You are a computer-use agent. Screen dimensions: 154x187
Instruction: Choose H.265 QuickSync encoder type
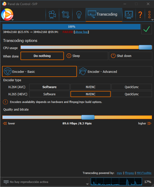132,94
